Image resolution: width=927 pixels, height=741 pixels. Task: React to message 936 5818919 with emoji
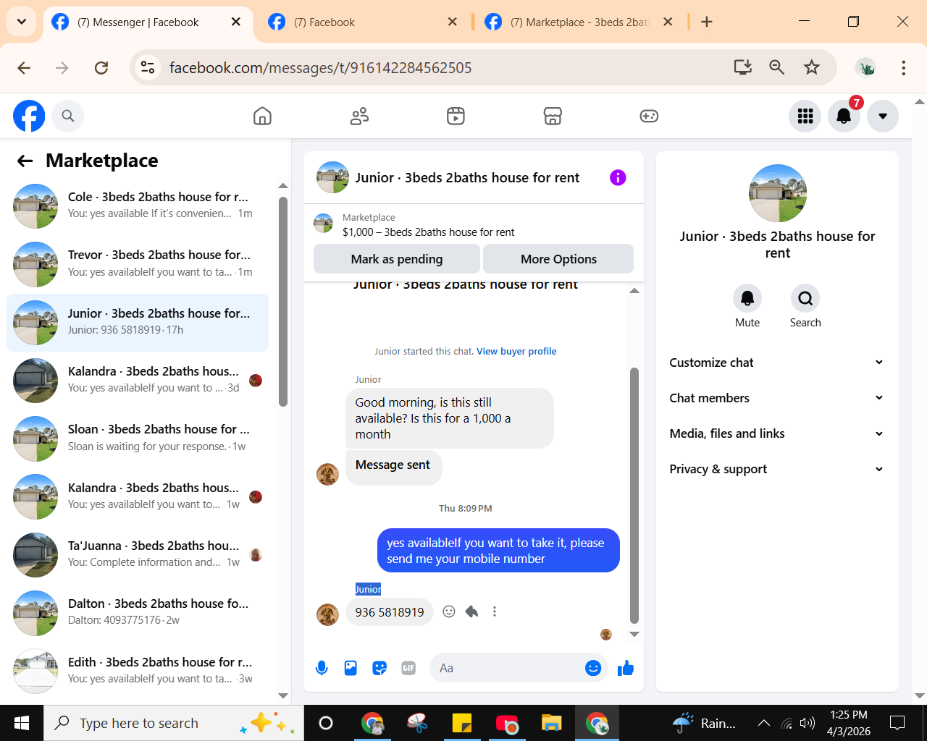click(449, 611)
